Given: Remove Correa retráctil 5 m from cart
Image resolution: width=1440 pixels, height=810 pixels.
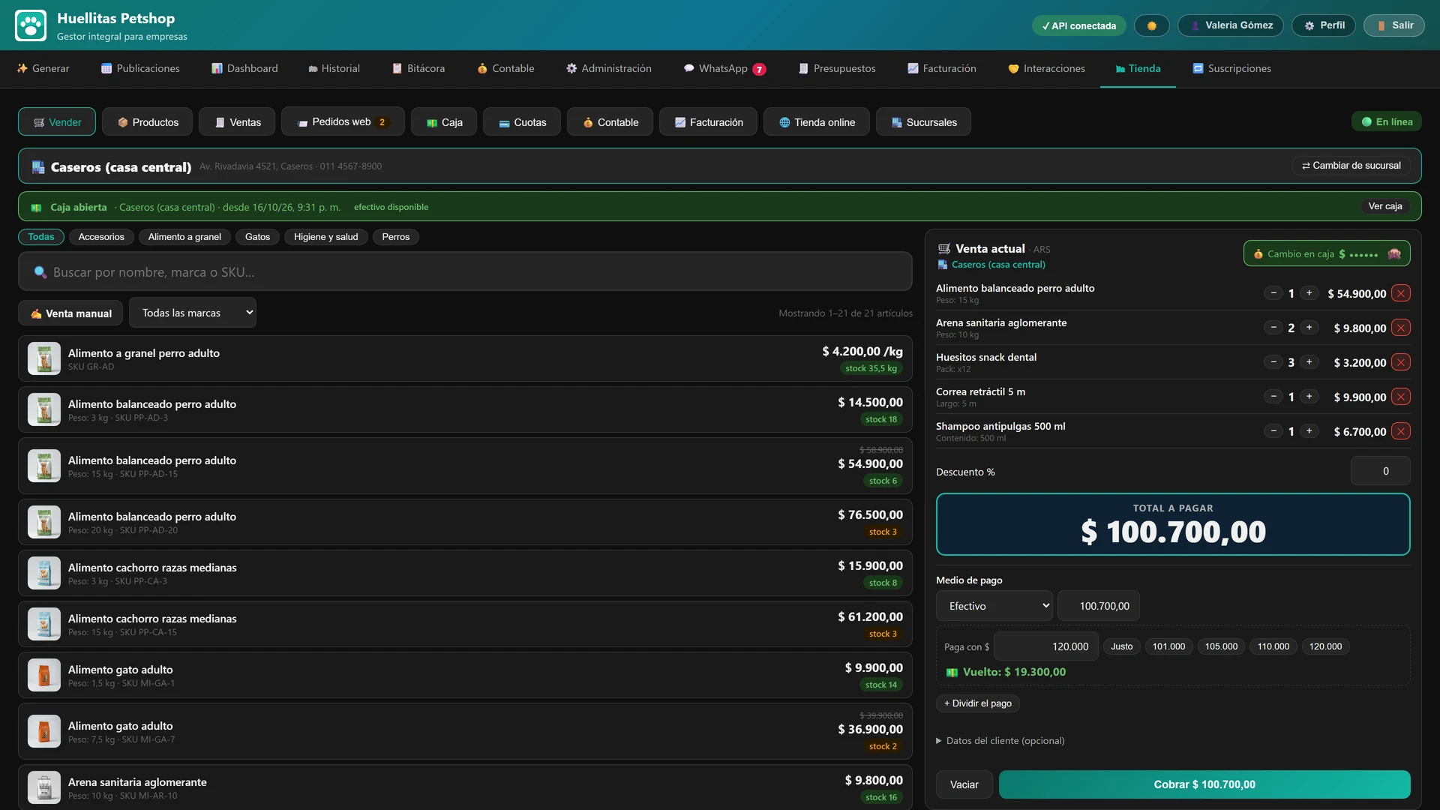Looking at the screenshot, I should (1400, 397).
